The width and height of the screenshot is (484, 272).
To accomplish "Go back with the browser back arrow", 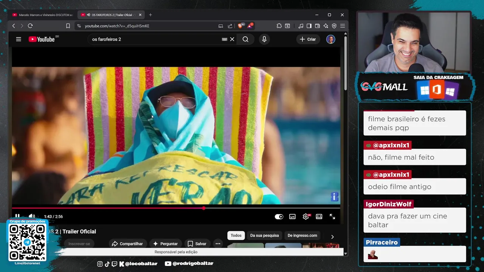I will click(14, 26).
